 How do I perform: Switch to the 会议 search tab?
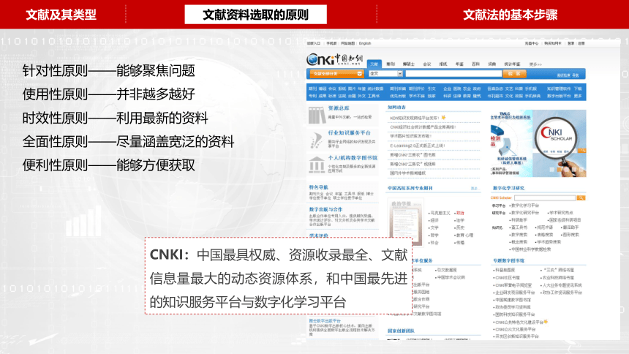click(x=427, y=64)
